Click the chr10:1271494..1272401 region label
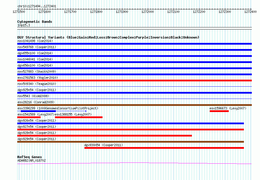The image size is (260, 180). coord(37,6)
